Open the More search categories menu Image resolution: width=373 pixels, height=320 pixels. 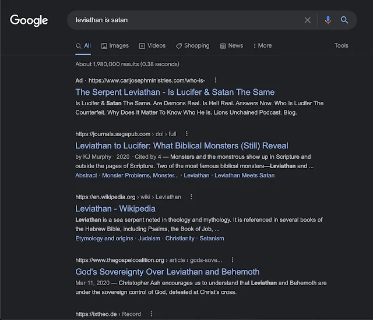pyautogui.click(x=263, y=45)
